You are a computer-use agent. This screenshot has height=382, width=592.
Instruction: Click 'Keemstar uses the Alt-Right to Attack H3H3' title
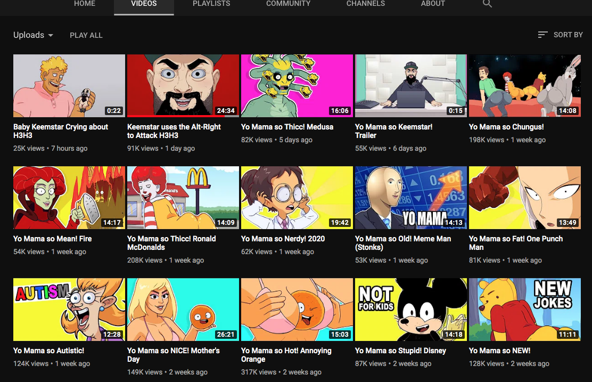point(174,131)
